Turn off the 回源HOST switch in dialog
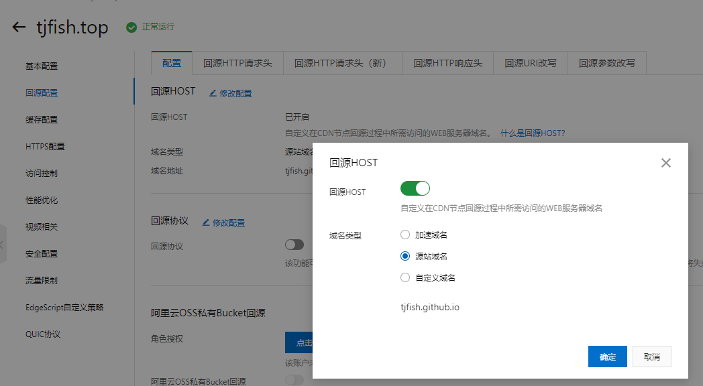The image size is (703, 386). (415, 188)
